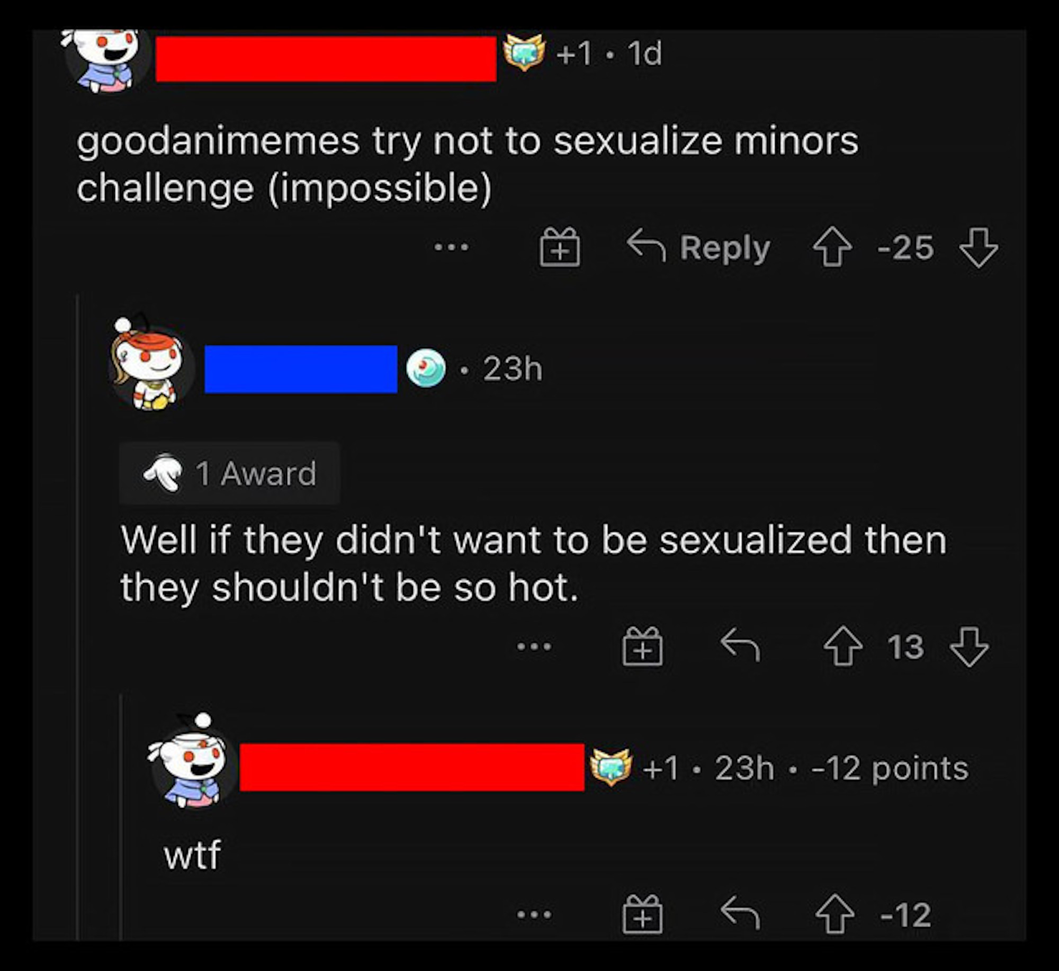
Task: Click the 1 Award badge
Action: (229, 473)
